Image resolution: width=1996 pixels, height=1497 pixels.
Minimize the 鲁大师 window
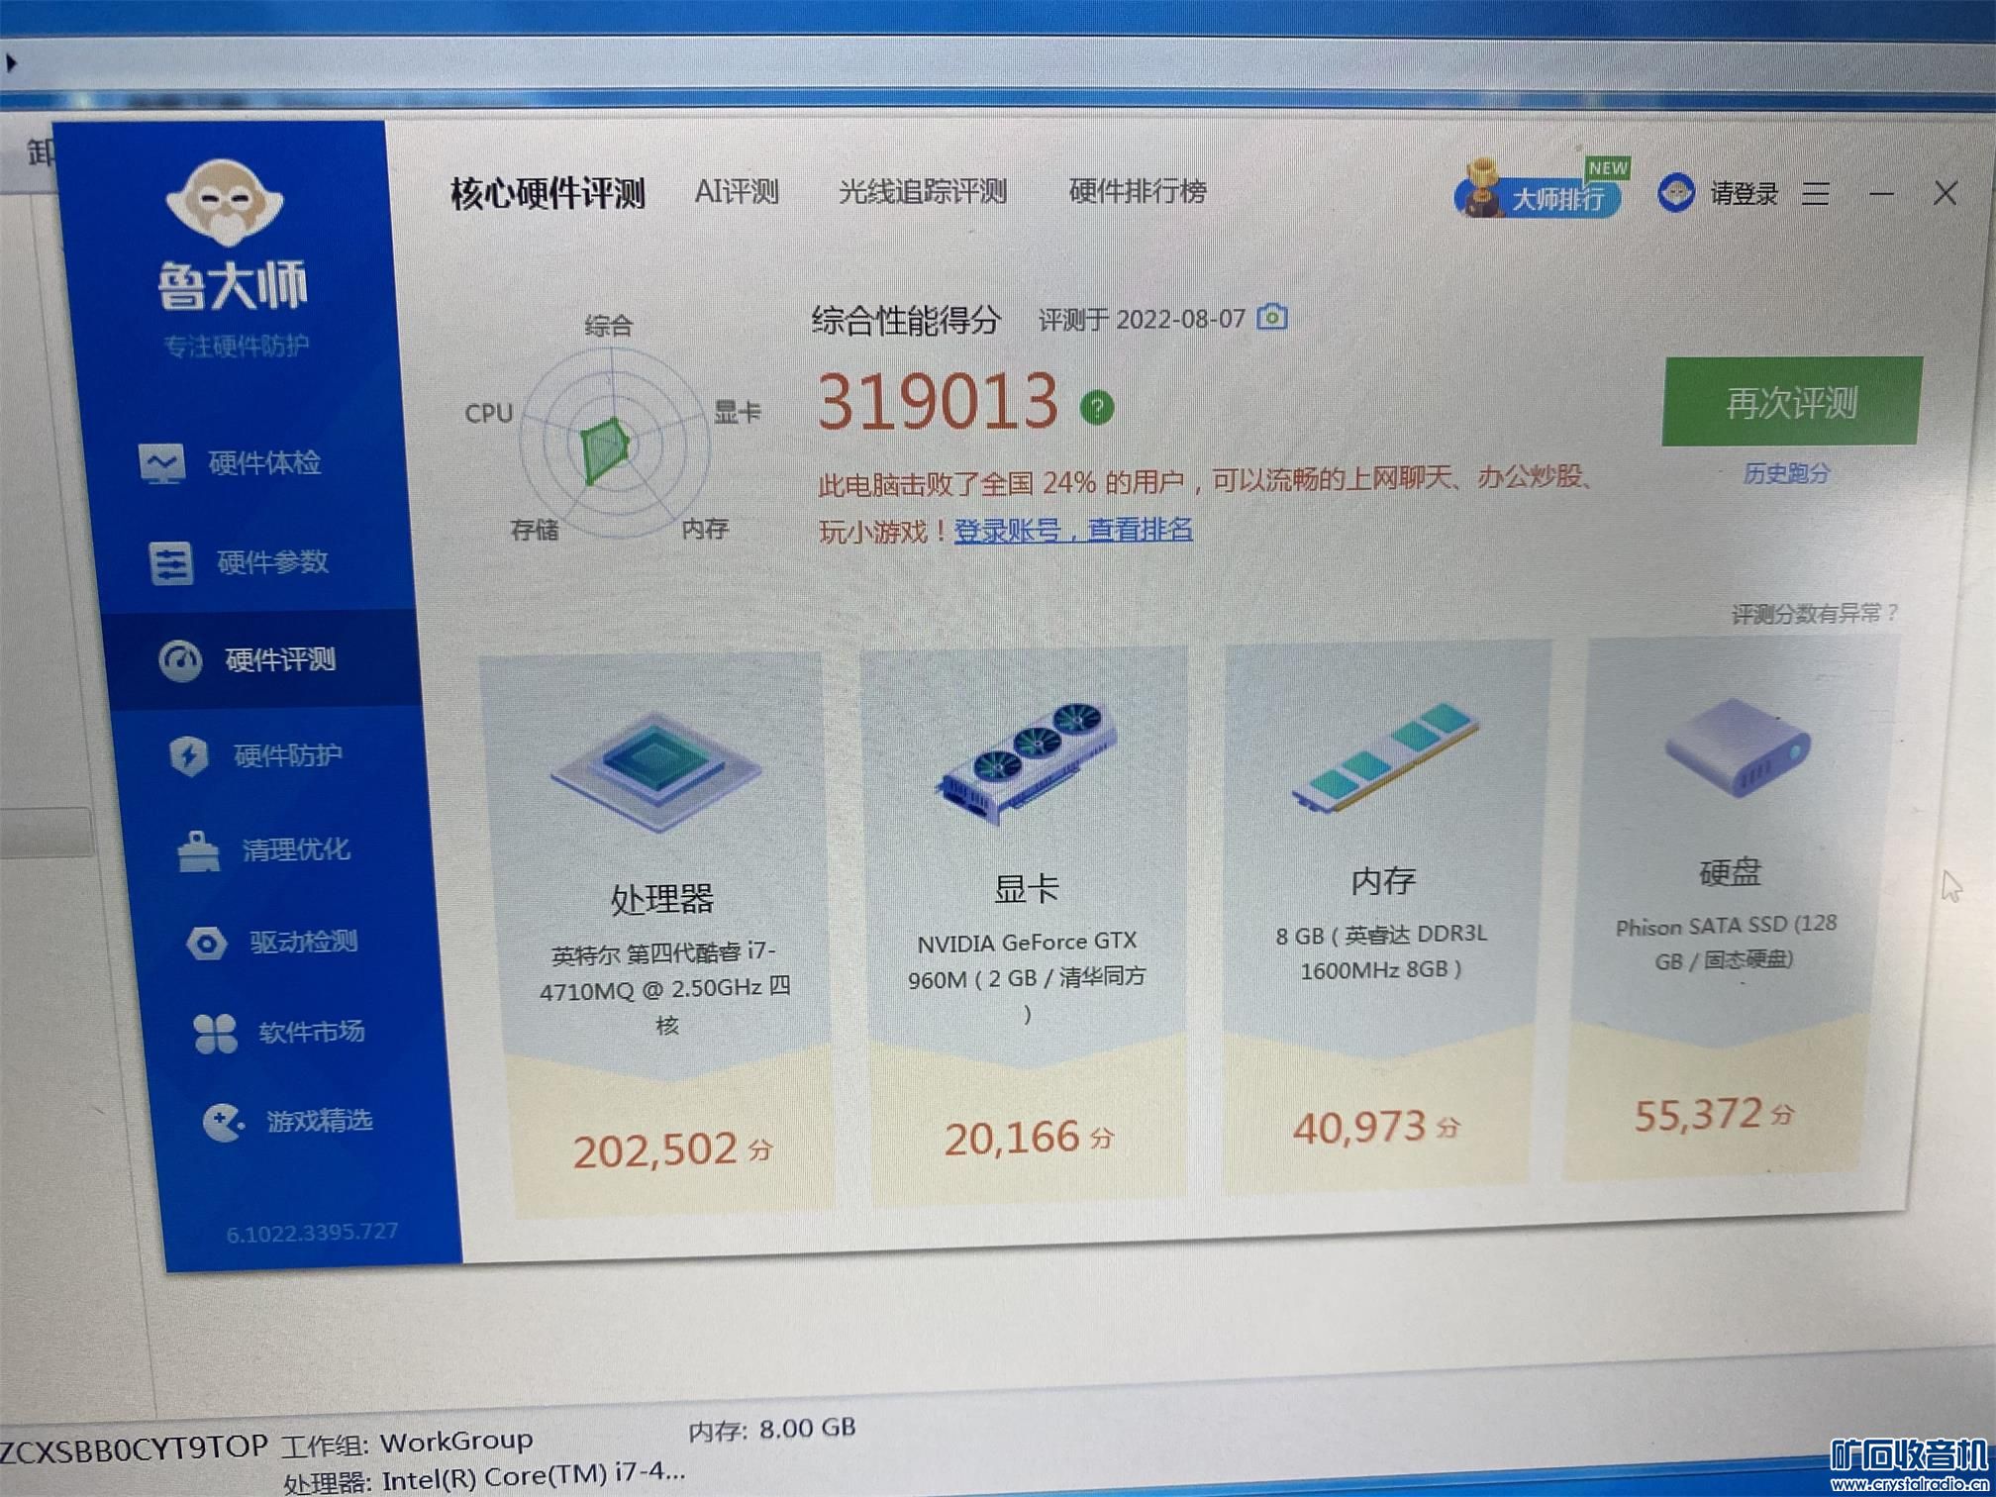[x=1881, y=194]
